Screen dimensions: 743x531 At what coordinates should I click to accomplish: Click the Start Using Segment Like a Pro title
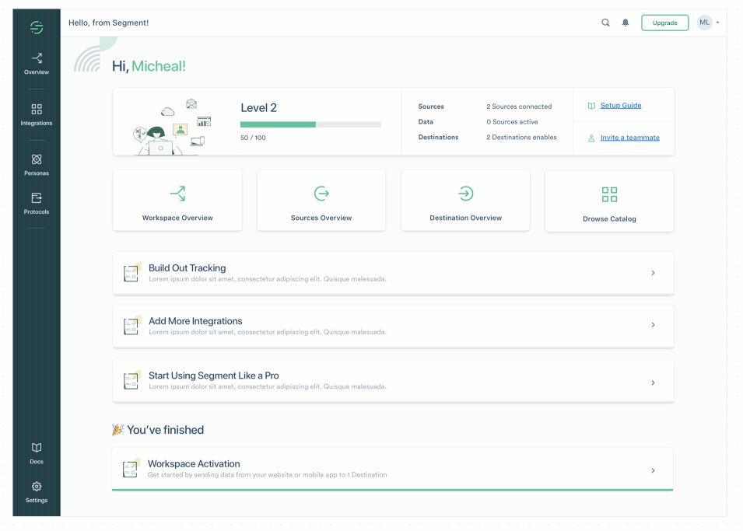(x=214, y=376)
